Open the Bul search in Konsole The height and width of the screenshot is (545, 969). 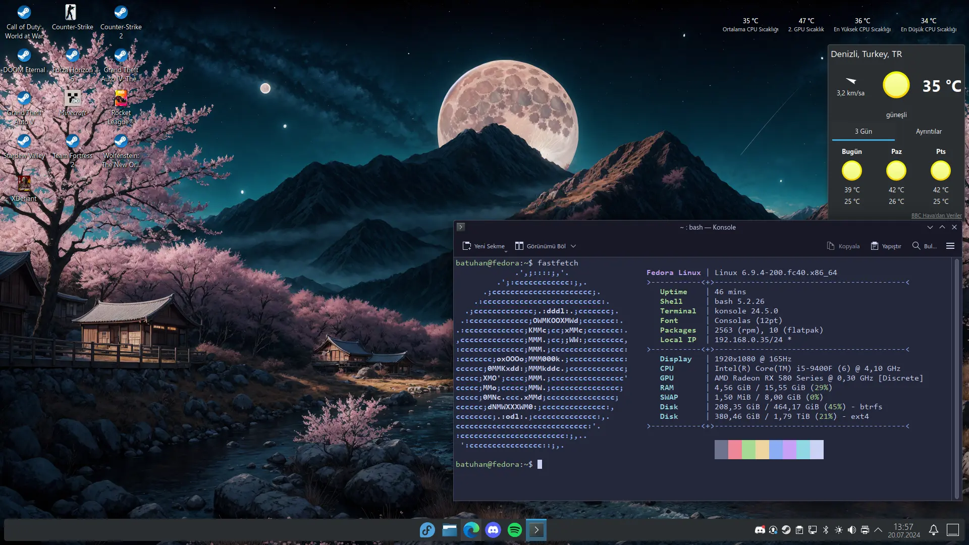click(x=925, y=246)
